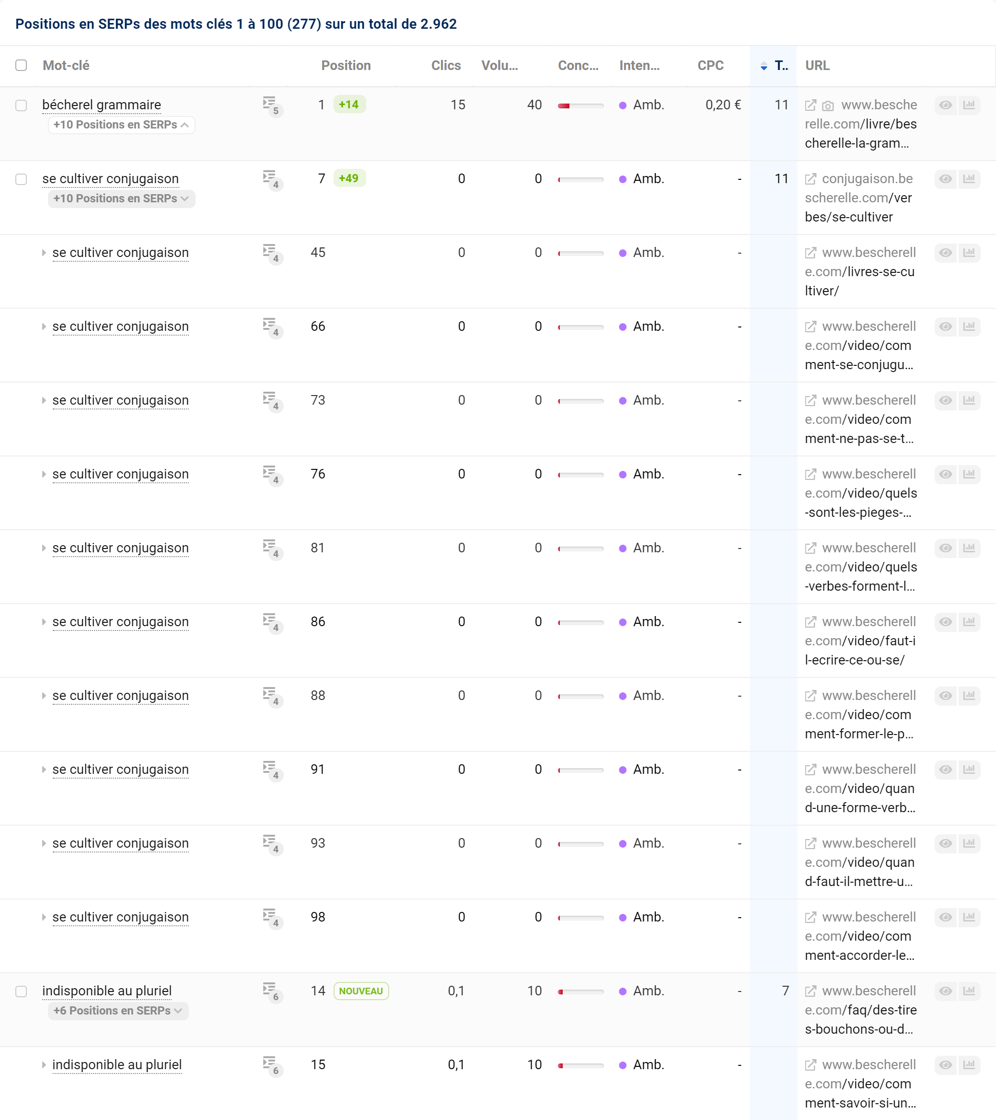The image size is (996, 1120).
Task: Expand triangle for se cultiver conjugaison position 66
Action: point(44,327)
